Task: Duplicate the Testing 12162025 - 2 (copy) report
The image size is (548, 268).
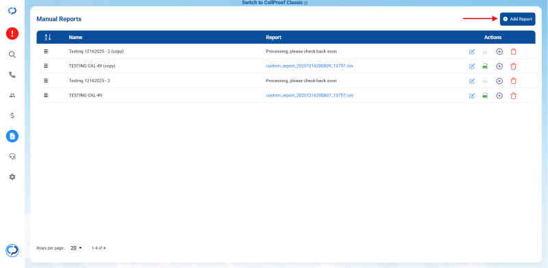Action: (499, 52)
